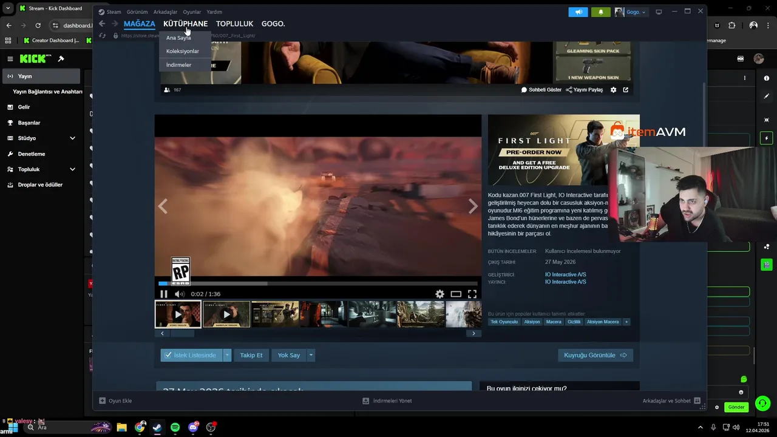Screen dimensions: 777x437
Task: Toggle theater mode on the trailer
Action: [456, 294]
